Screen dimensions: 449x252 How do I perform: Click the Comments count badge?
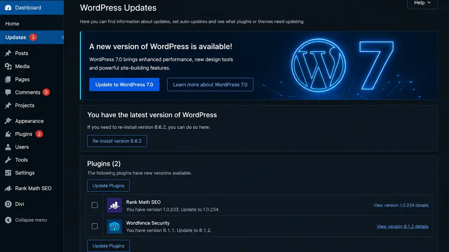pyautogui.click(x=46, y=92)
